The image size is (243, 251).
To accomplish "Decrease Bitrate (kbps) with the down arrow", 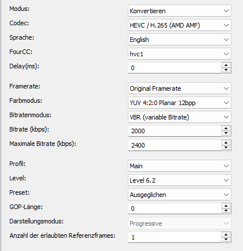I will [x=226, y=133].
